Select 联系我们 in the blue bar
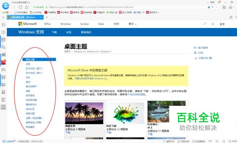The width and height of the screenshot is (237, 143). [86, 32]
